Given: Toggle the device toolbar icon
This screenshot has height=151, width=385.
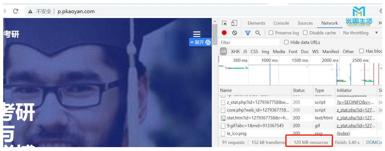Looking at the screenshot, I should tap(234, 23).
